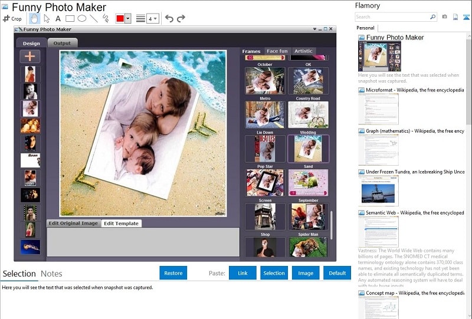Viewport: 472px width, 319px height.
Task: Click the Restore button
Action: point(173,273)
